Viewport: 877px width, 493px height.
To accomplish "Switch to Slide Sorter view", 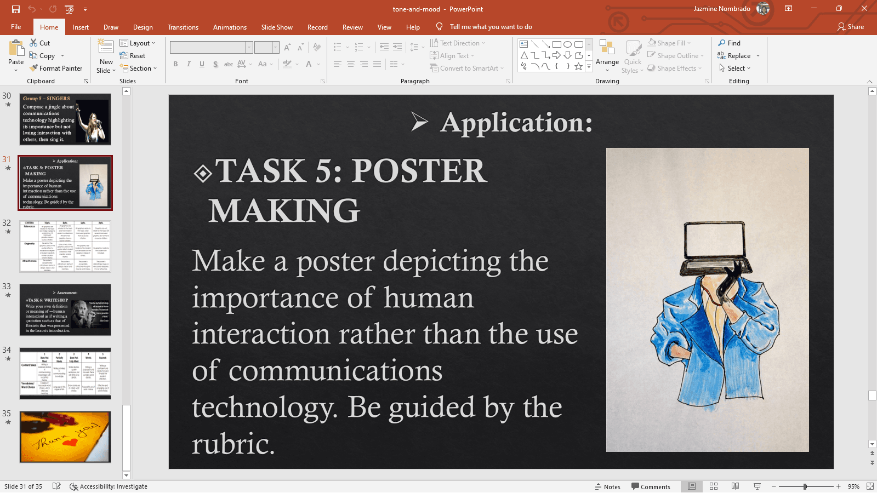I will pyautogui.click(x=713, y=486).
